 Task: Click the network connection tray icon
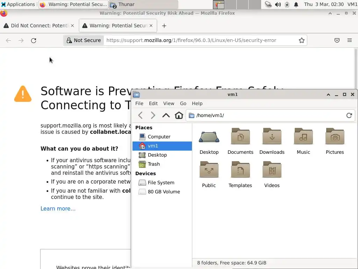[268, 4]
